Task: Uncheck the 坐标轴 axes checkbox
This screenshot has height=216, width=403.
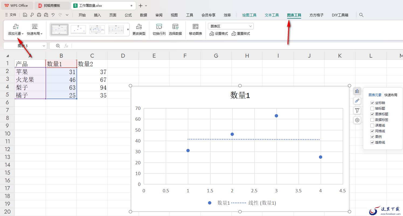Action: [x=372, y=103]
